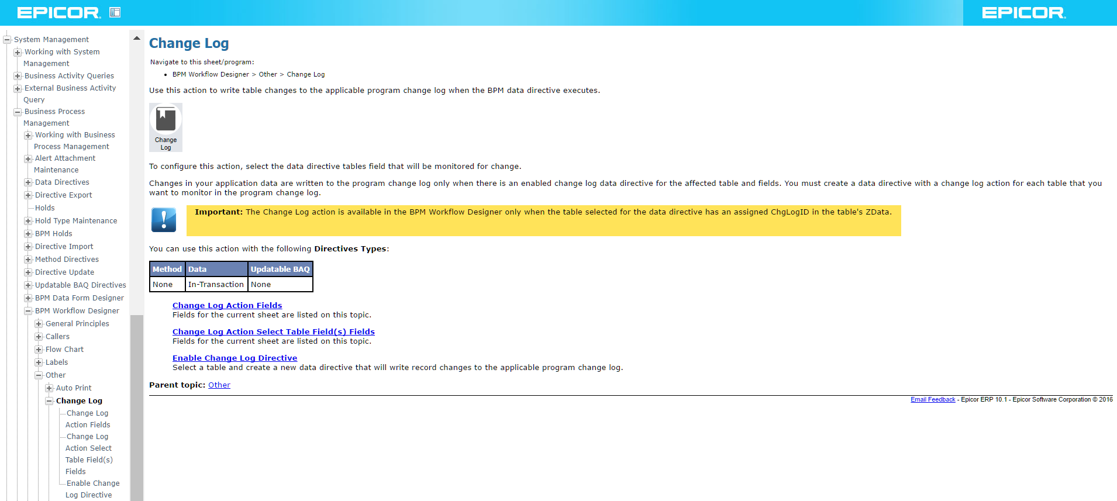Click the yellow Important note box
The width and height of the screenshot is (1117, 501).
pos(544,220)
